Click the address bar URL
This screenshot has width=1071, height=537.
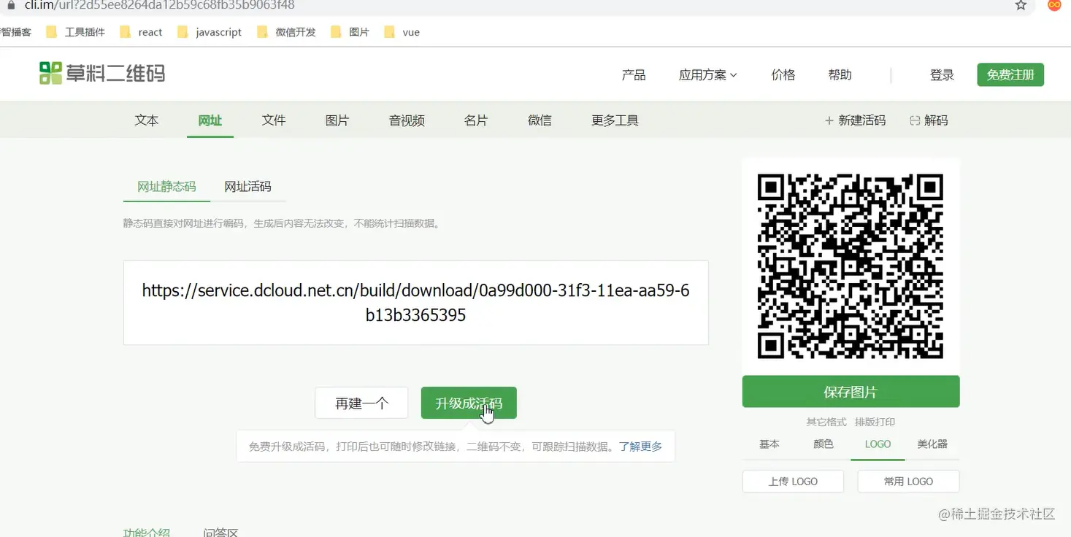160,5
